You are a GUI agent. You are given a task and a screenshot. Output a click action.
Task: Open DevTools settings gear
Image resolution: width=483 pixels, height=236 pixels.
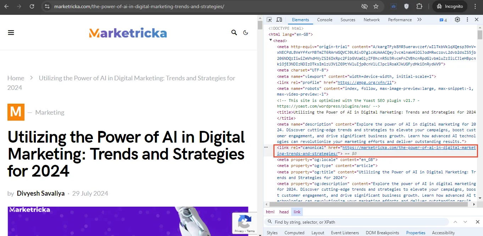[x=457, y=19]
